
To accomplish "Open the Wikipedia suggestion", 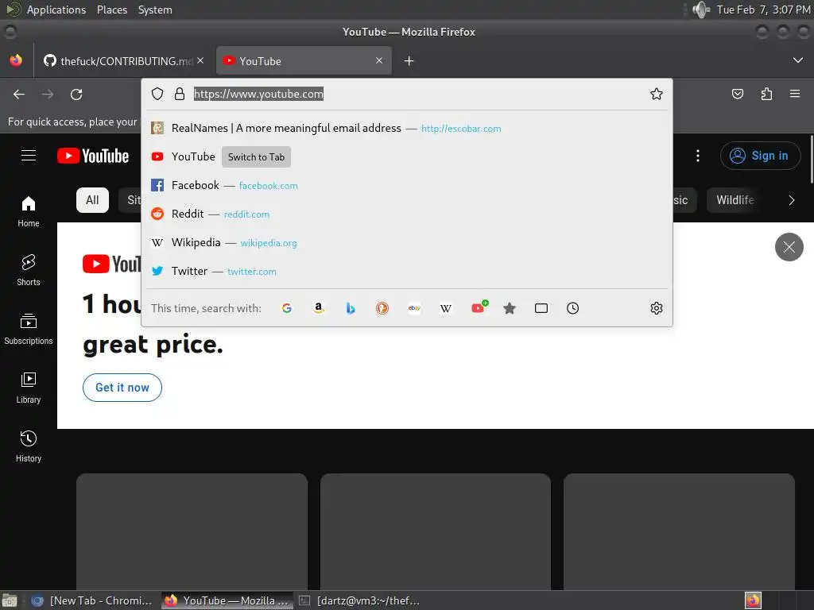I will 407,242.
